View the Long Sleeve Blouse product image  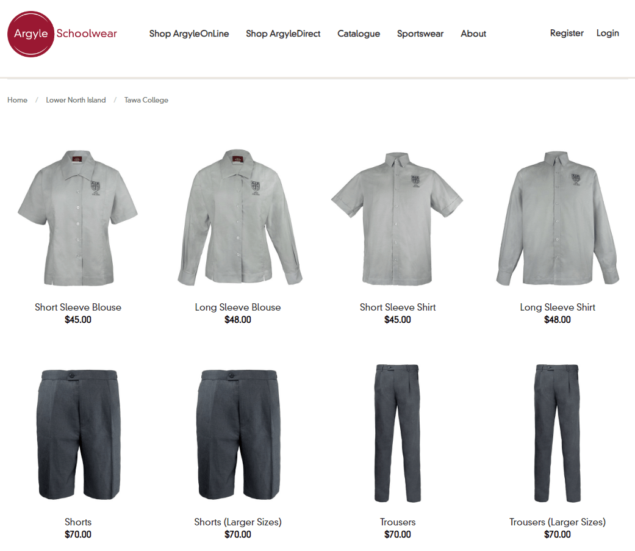coord(240,218)
